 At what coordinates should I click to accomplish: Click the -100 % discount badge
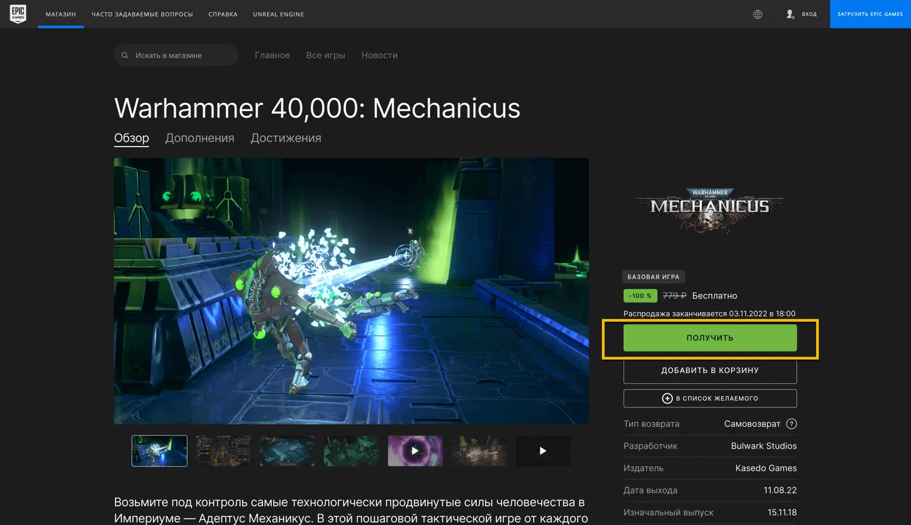tap(640, 296)
